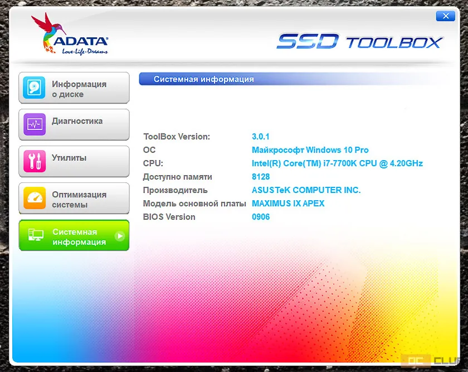Open the Информация о диске section
Image resolution: width=468 pixels, height=372 pixels.
pyautogui.click(x=74, y=88)
